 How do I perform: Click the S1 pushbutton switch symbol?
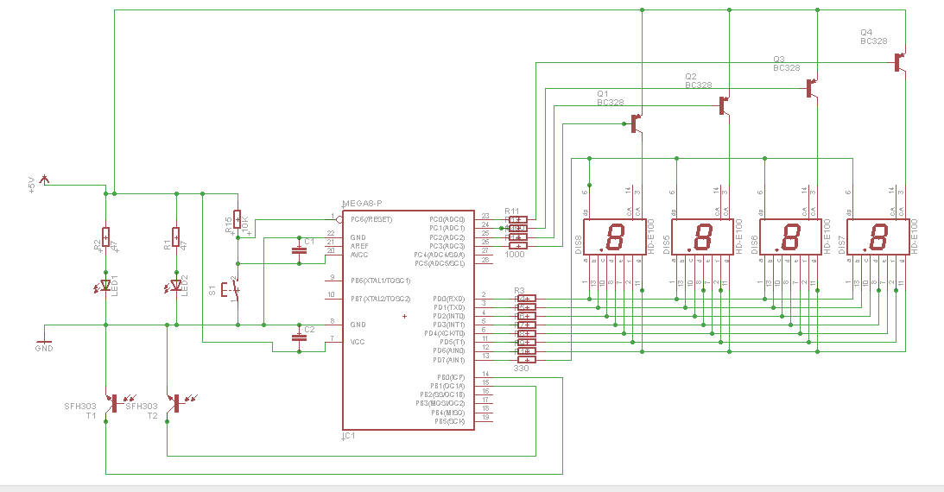pyautogui.click(x=231, y=290)
